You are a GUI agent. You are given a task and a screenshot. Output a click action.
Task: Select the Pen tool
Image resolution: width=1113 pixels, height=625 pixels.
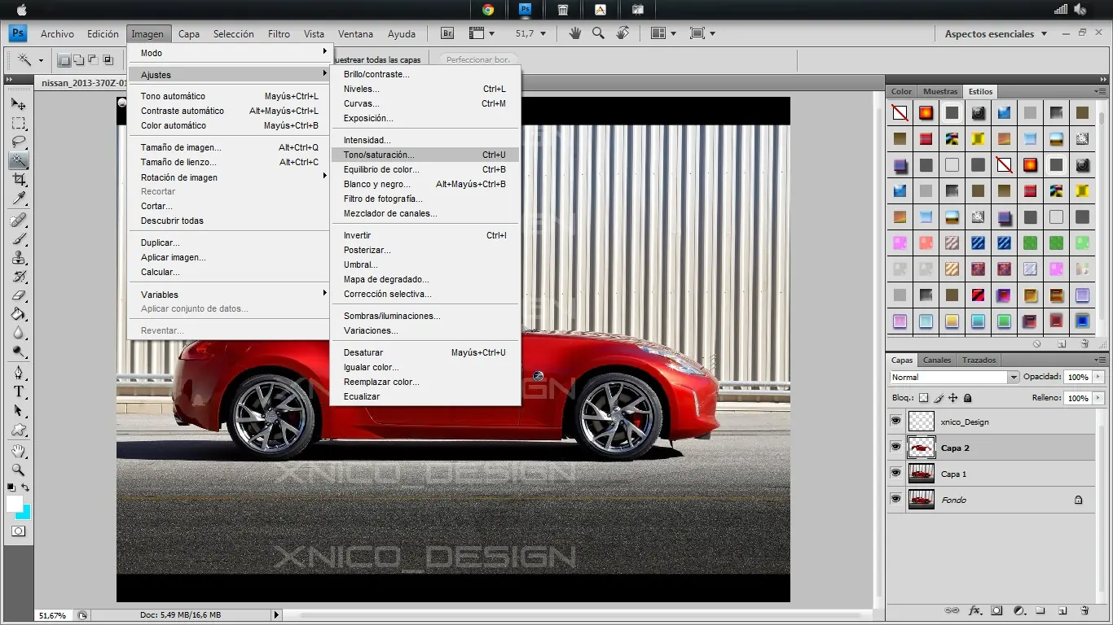(x=18, y=374)
